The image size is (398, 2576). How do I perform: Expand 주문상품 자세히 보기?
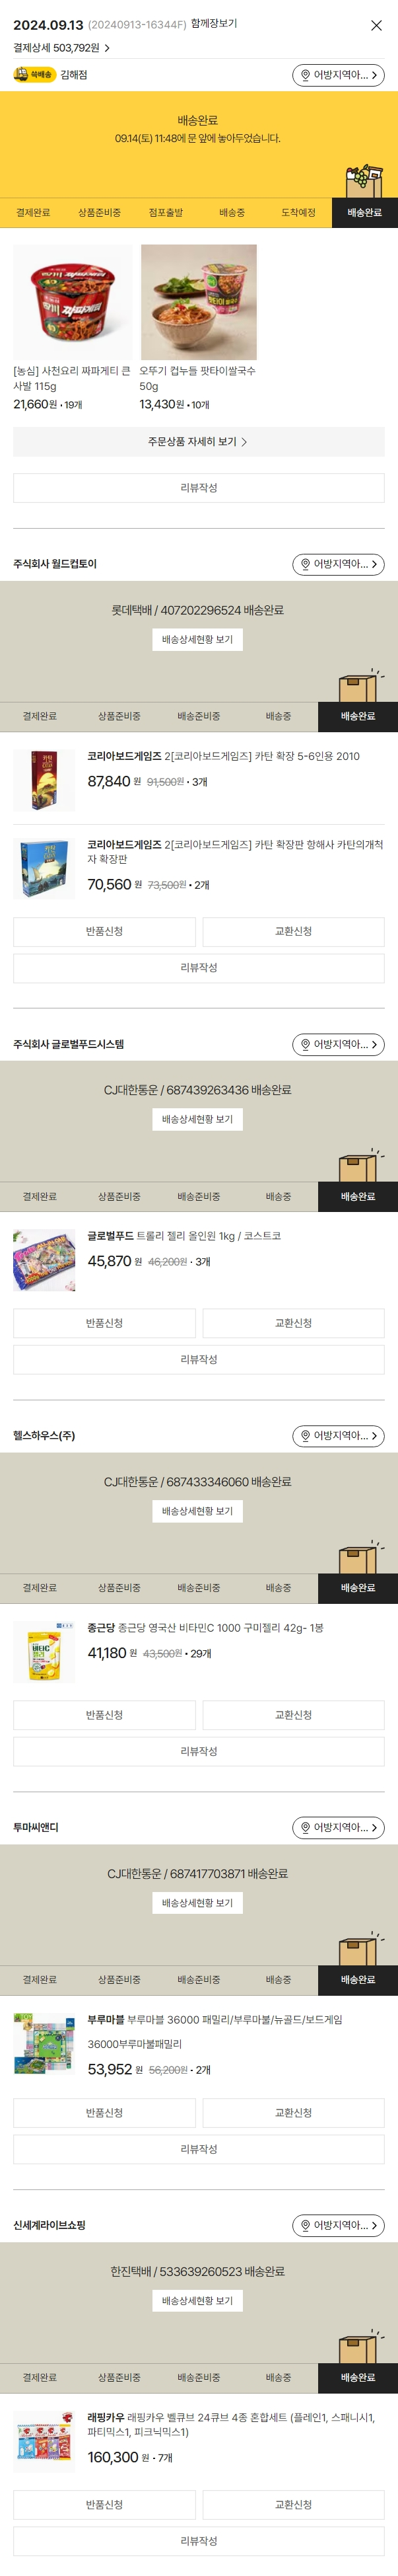point(198,442)
